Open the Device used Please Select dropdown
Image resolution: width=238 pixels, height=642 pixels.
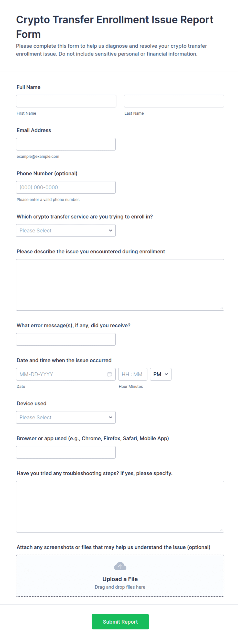point(66,417)
